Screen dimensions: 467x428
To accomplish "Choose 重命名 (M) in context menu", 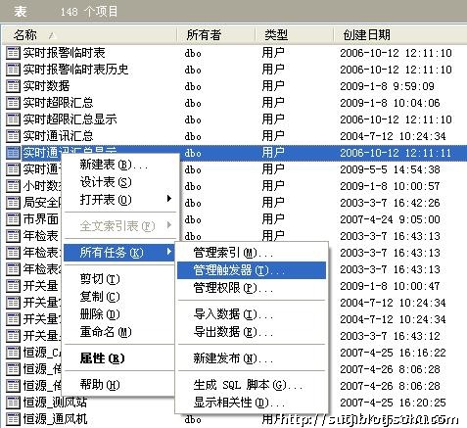I will tap(119, 332).
